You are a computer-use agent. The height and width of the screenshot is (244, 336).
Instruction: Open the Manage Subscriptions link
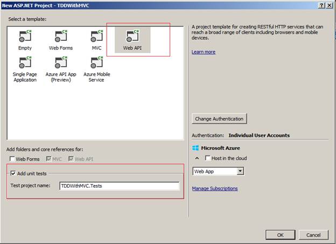[x=215, y=189]
